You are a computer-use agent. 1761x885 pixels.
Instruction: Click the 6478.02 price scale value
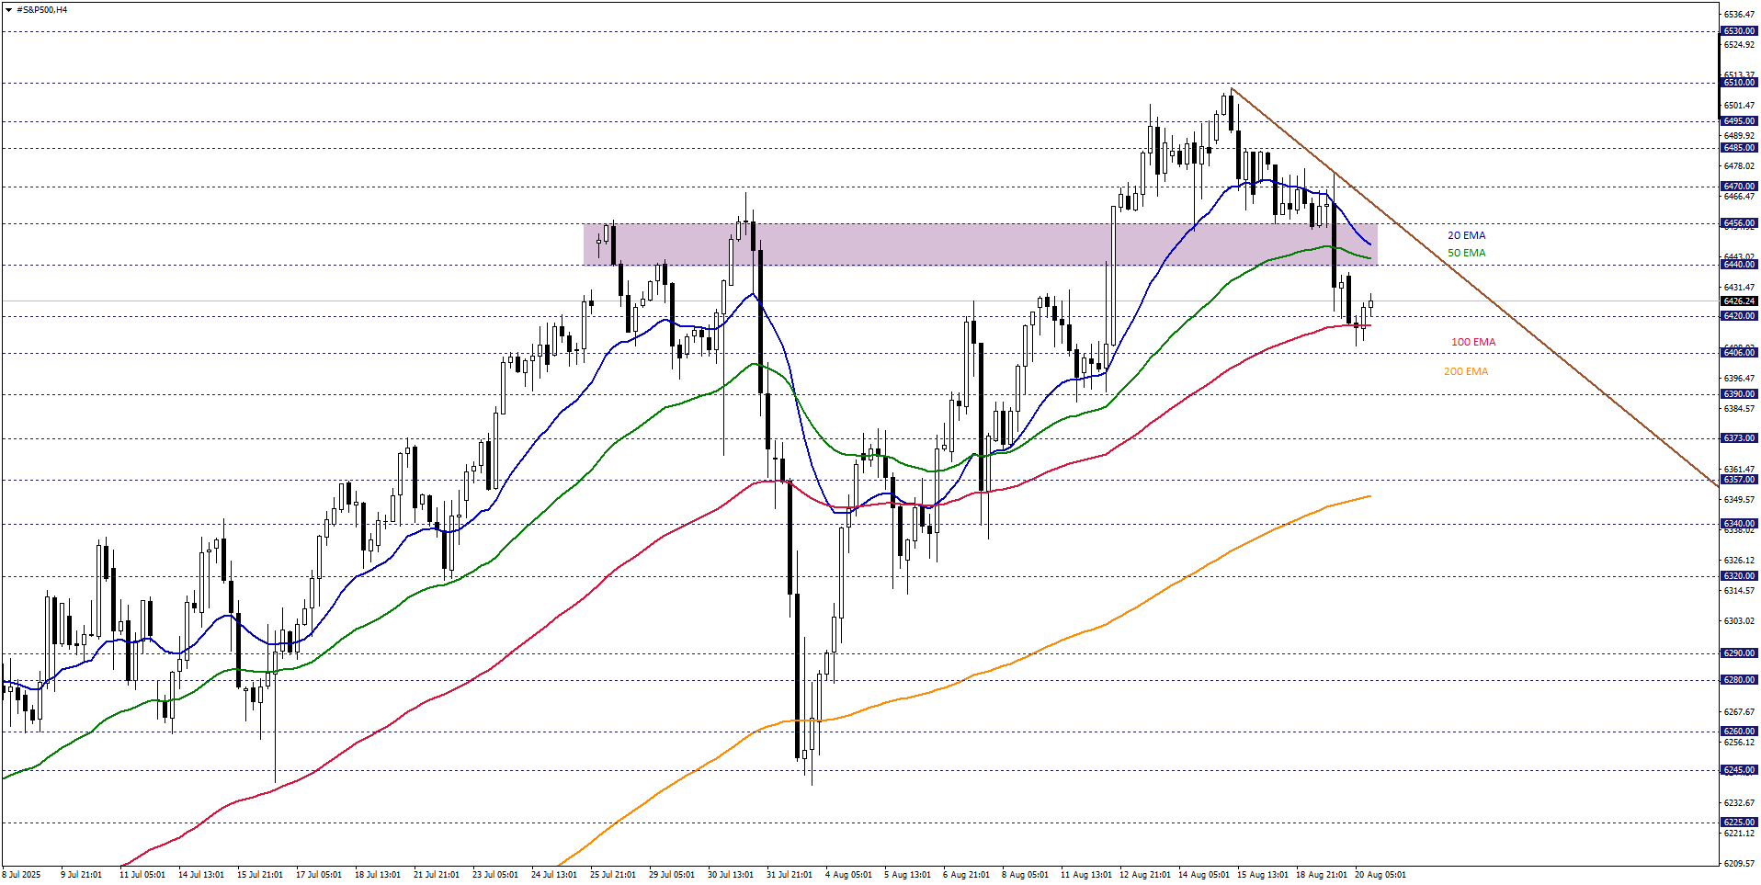[x=1739, y=166]
